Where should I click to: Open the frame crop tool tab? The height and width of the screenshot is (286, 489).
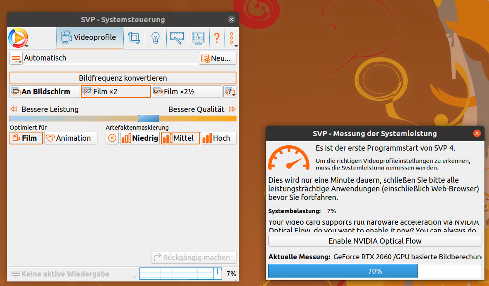pyautogui.click(x=134, y=38)
